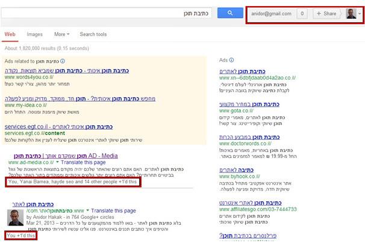Open the www.gota.co.il ad headline
The width and height of the screenshot is (365, 246).
tap(249, 104)
